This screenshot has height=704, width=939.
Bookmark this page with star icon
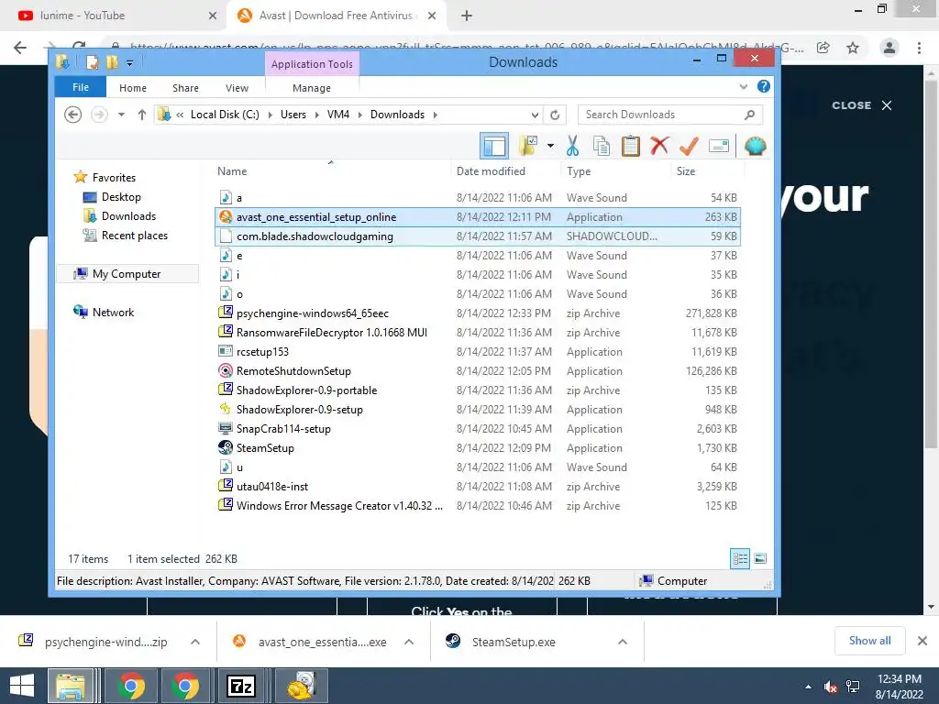point(852,48)
